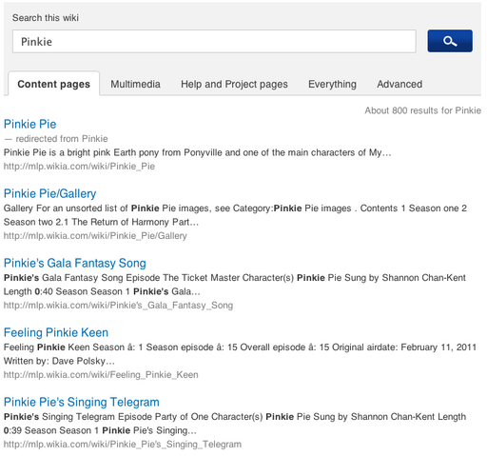The image size is (487, 456).
Task: Click the blue magnifier search button
Action: (x=450, y=41)
